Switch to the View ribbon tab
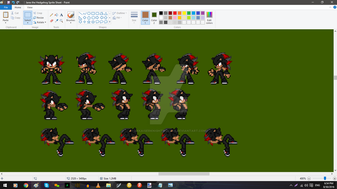This screenshot has height=189, width=337. (30, 7)
